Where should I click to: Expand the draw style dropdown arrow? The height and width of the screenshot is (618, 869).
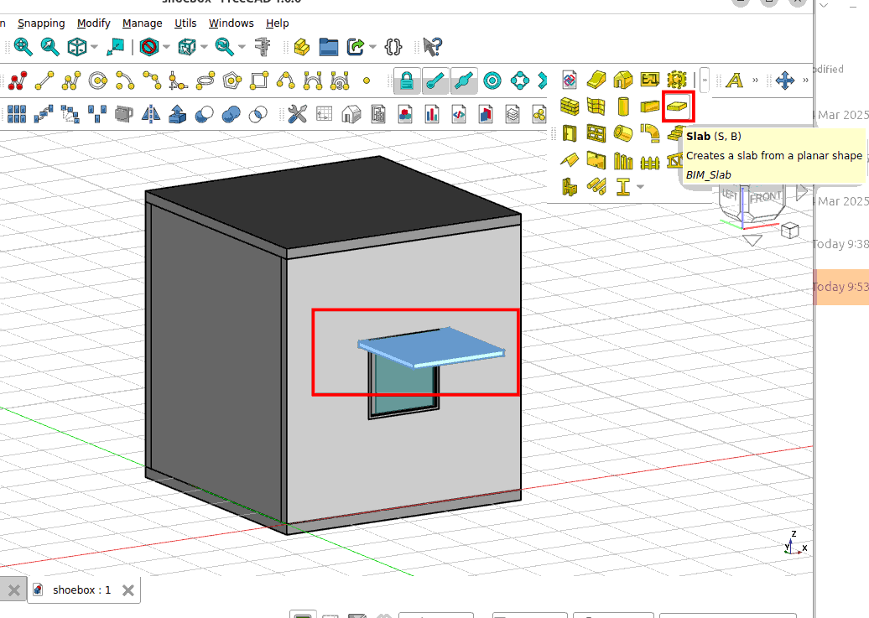pos(166,47)
